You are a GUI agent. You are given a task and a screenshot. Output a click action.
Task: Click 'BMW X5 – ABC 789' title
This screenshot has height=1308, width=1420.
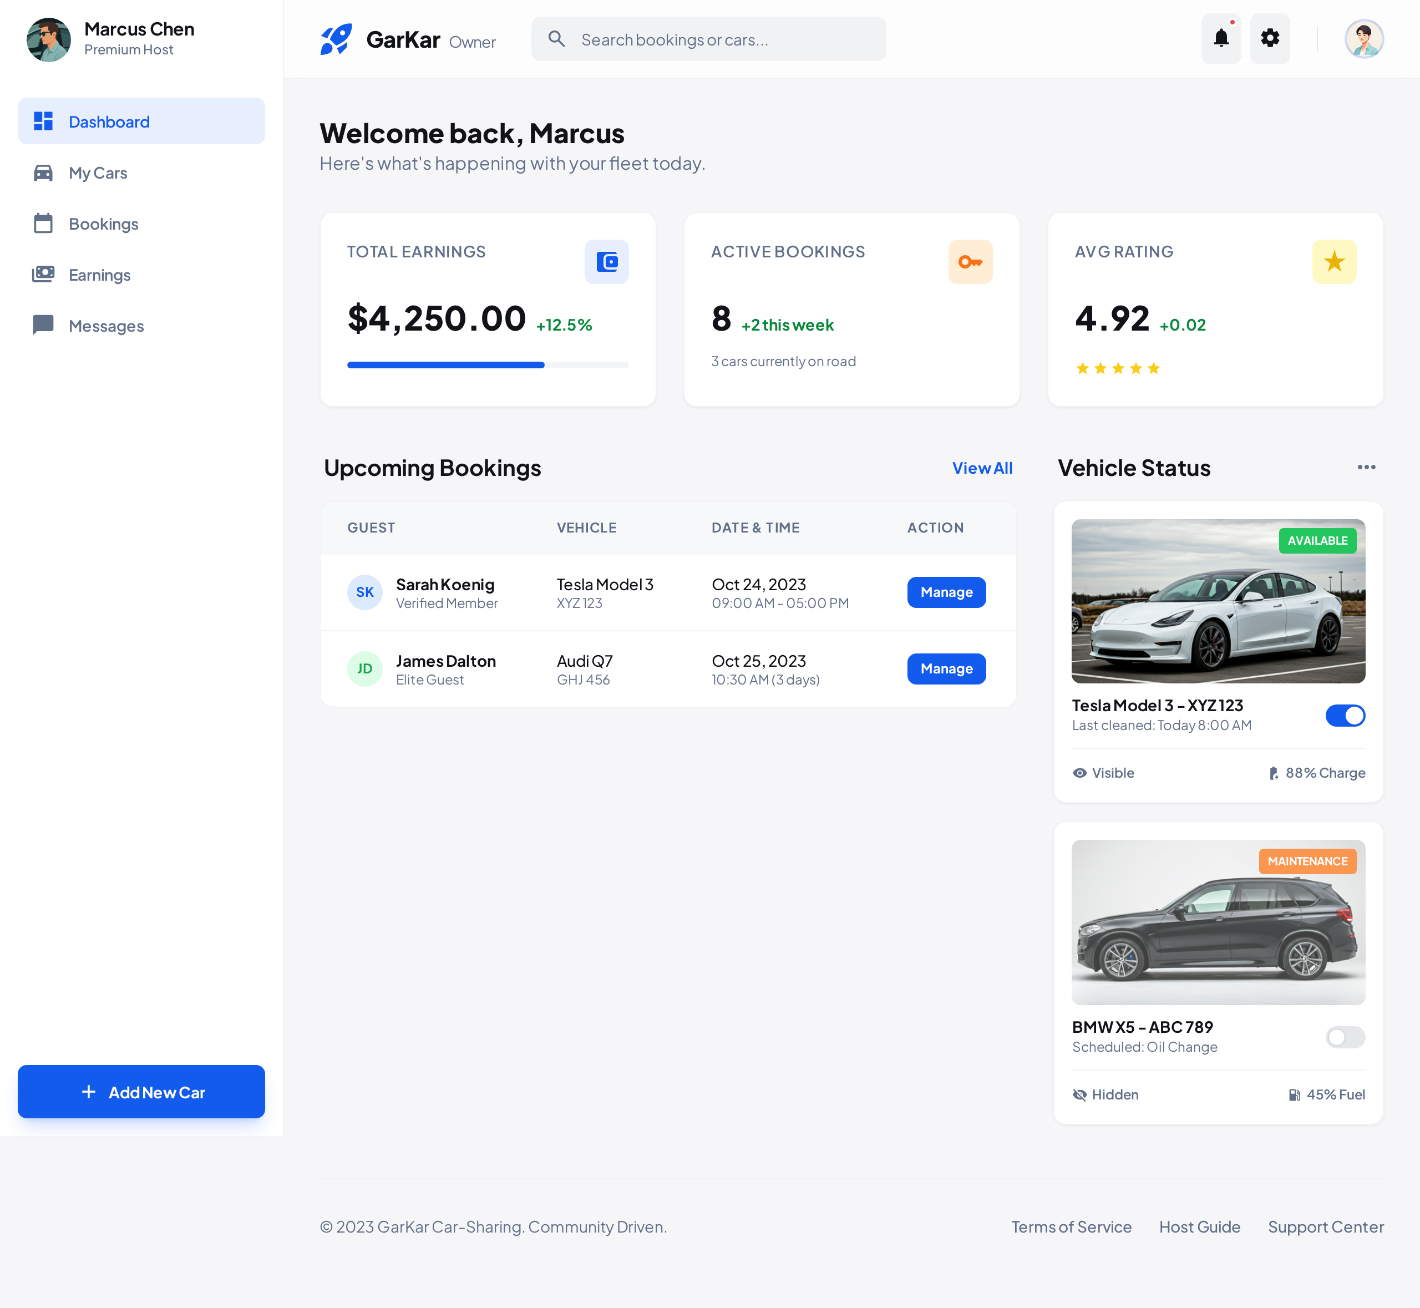click(x=1143, y=1027)
